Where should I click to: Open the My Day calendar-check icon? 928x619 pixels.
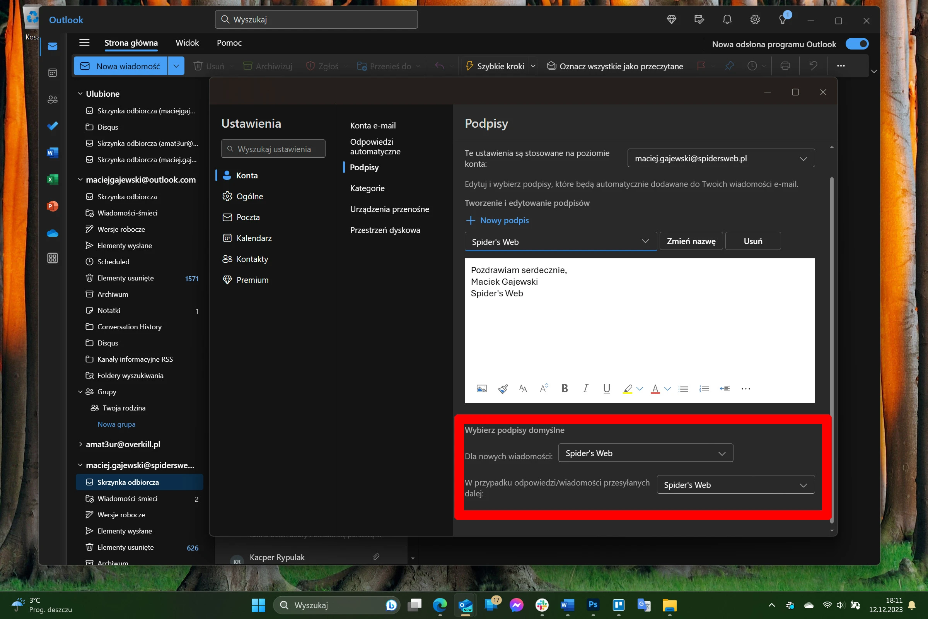click(699, 19)
